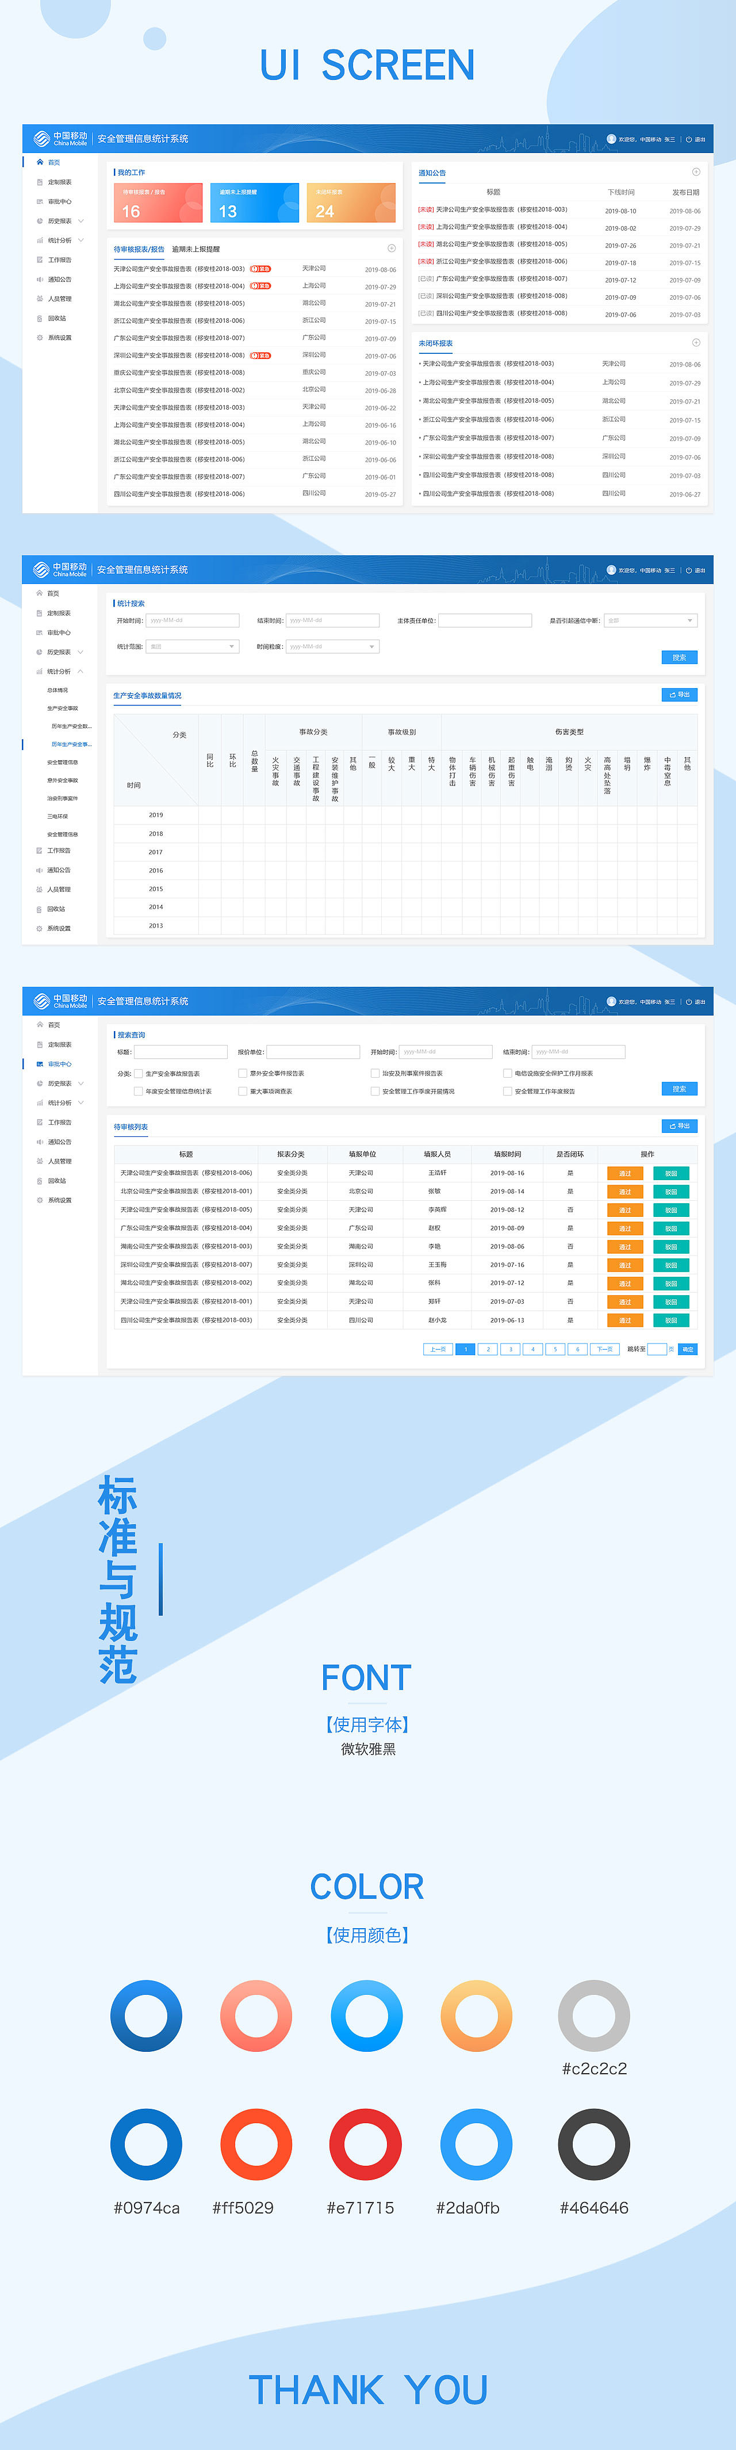Click #ff5029 orange color ring
The image size is (736, 2450).
coord(256,2146)
